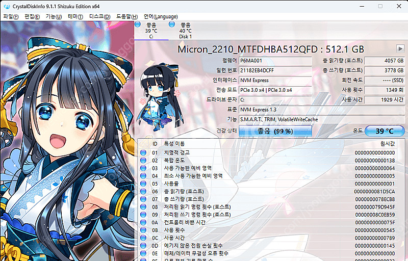Image resolution: width=408 pixels, height=261 pixels.
Task: Open the 언어(Language) menu
Action: 161,17
